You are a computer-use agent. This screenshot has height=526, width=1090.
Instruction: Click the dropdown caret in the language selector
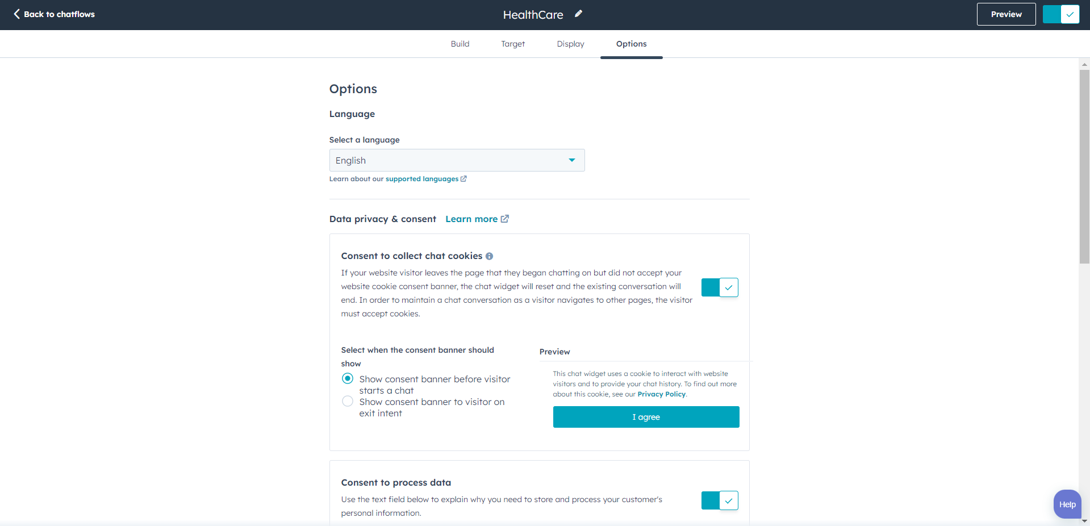(571, 160)
